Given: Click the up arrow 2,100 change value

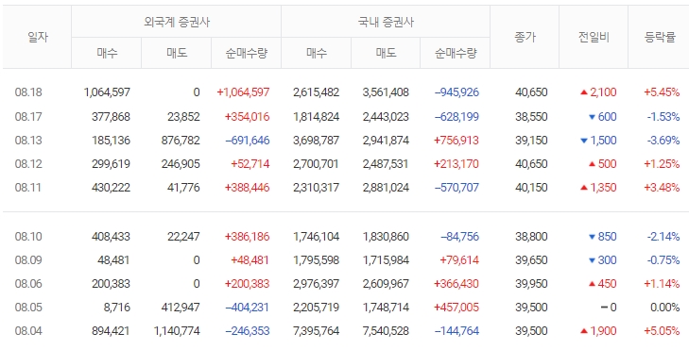Looking at the screenshot, I should click(x=598, y=92).
